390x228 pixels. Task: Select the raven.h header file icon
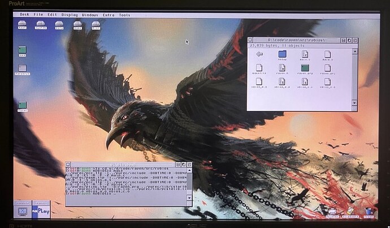[282, 69]
